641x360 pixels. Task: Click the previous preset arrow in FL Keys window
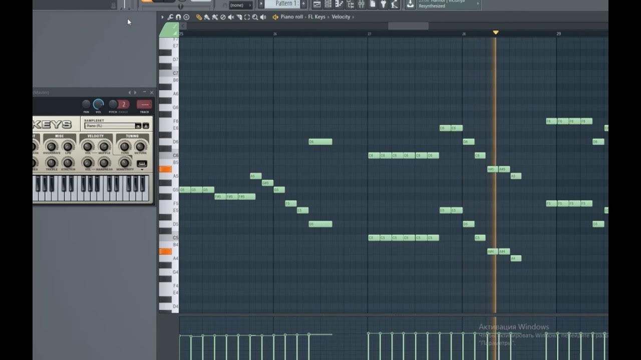coord(129,92)
